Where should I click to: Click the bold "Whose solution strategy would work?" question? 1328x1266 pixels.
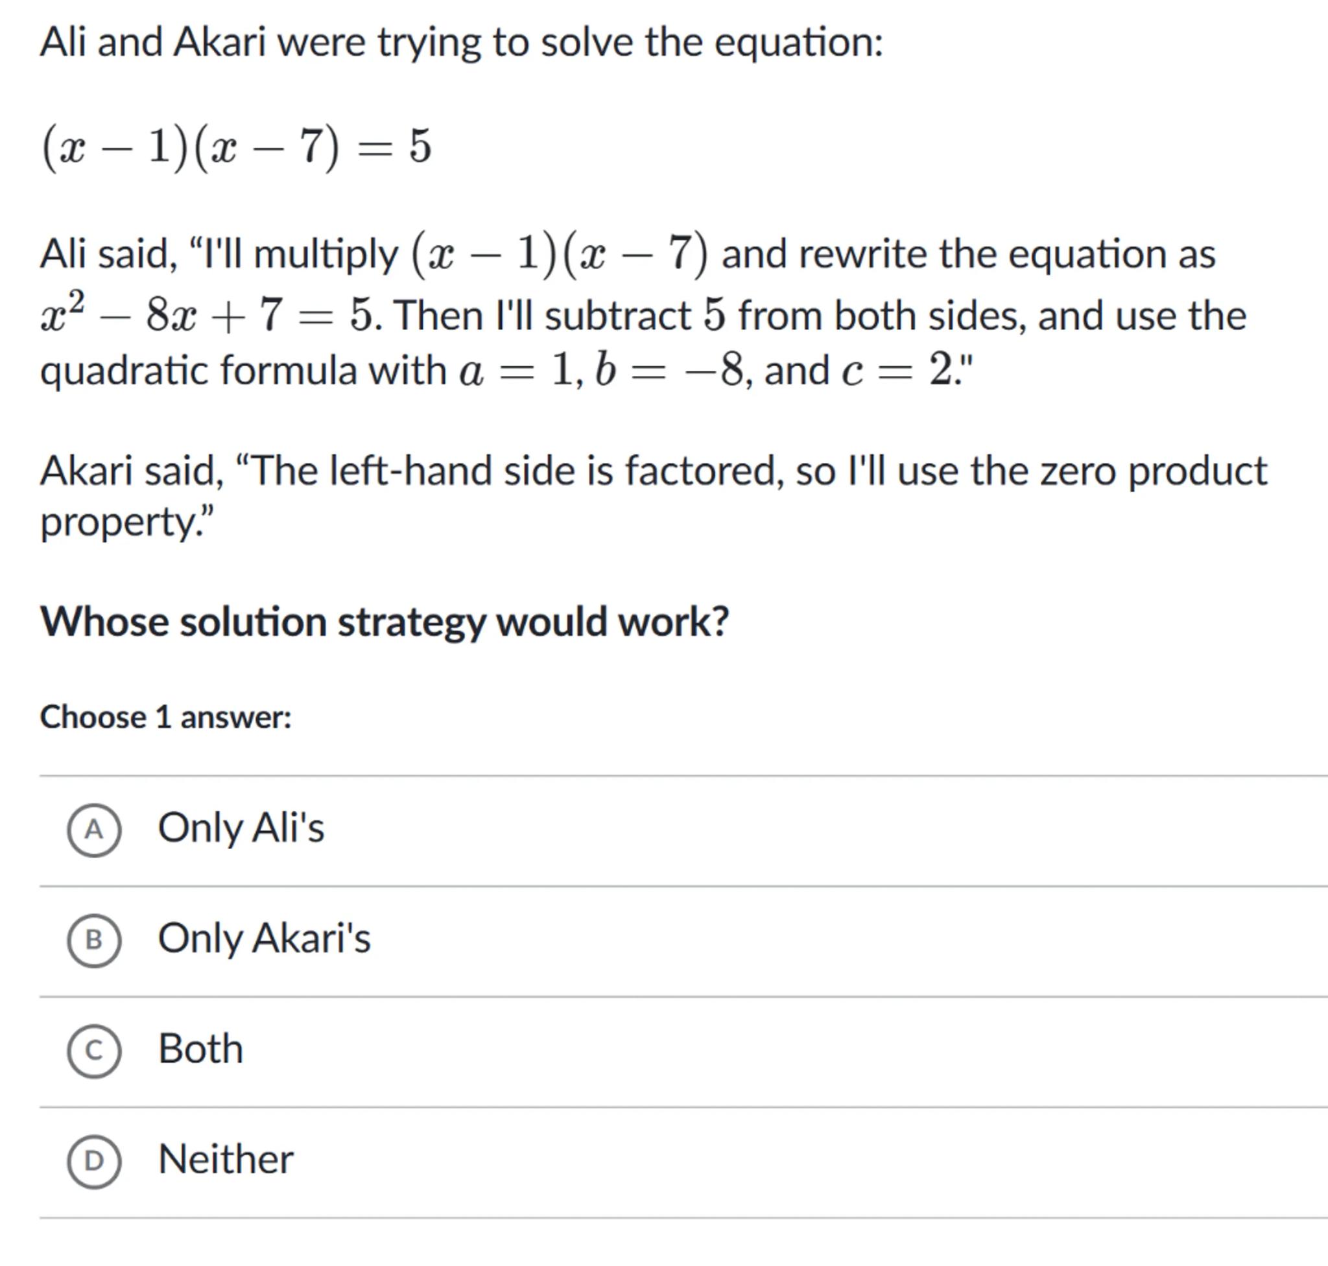click(384, 621)
